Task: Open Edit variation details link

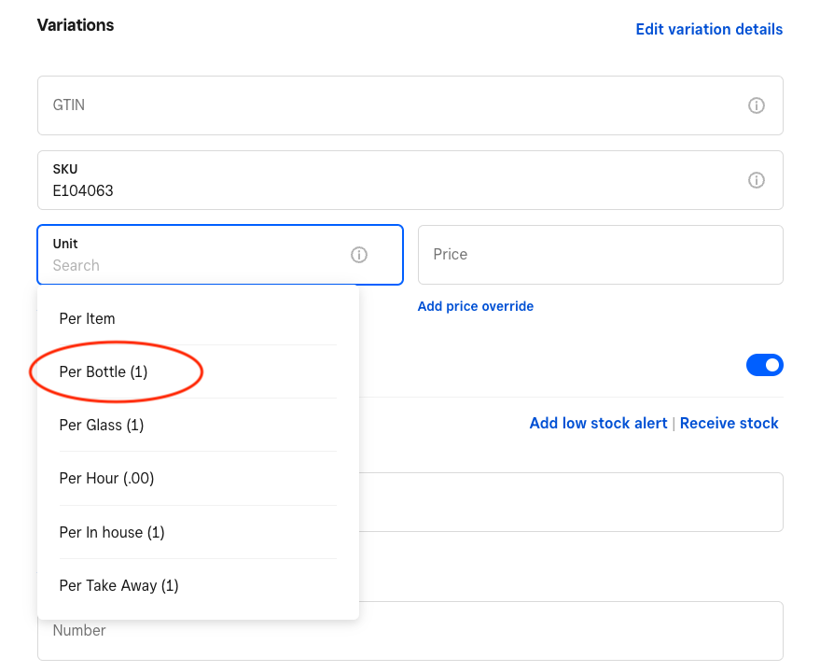Action: pyautogui.click(x=709, y=29)
